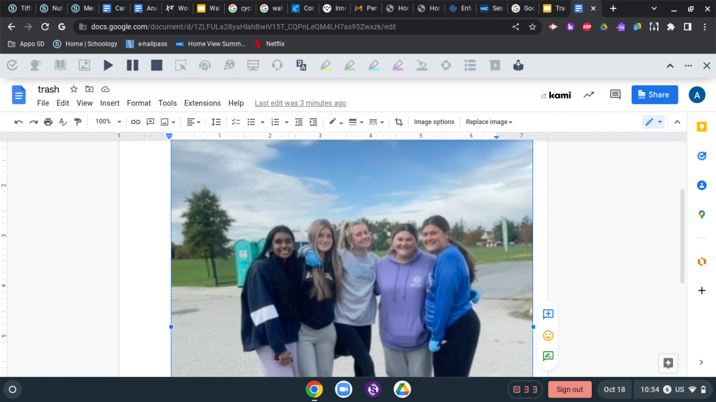Screen dimensions: 716x402
Task: Click the Undo arrow in Docs toolbar
Action: [18, 122]
